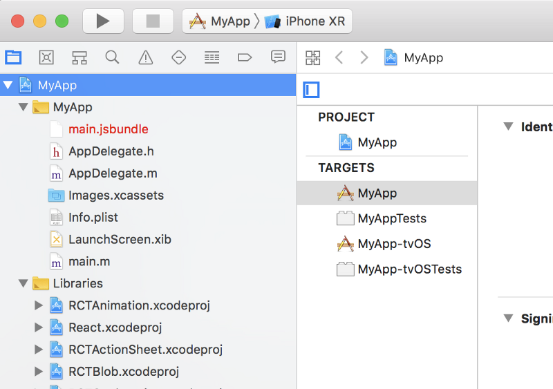Open the Project navigator folder icon
The height and width of the screenshot is (389, 553).
click(x=13, y=57)
